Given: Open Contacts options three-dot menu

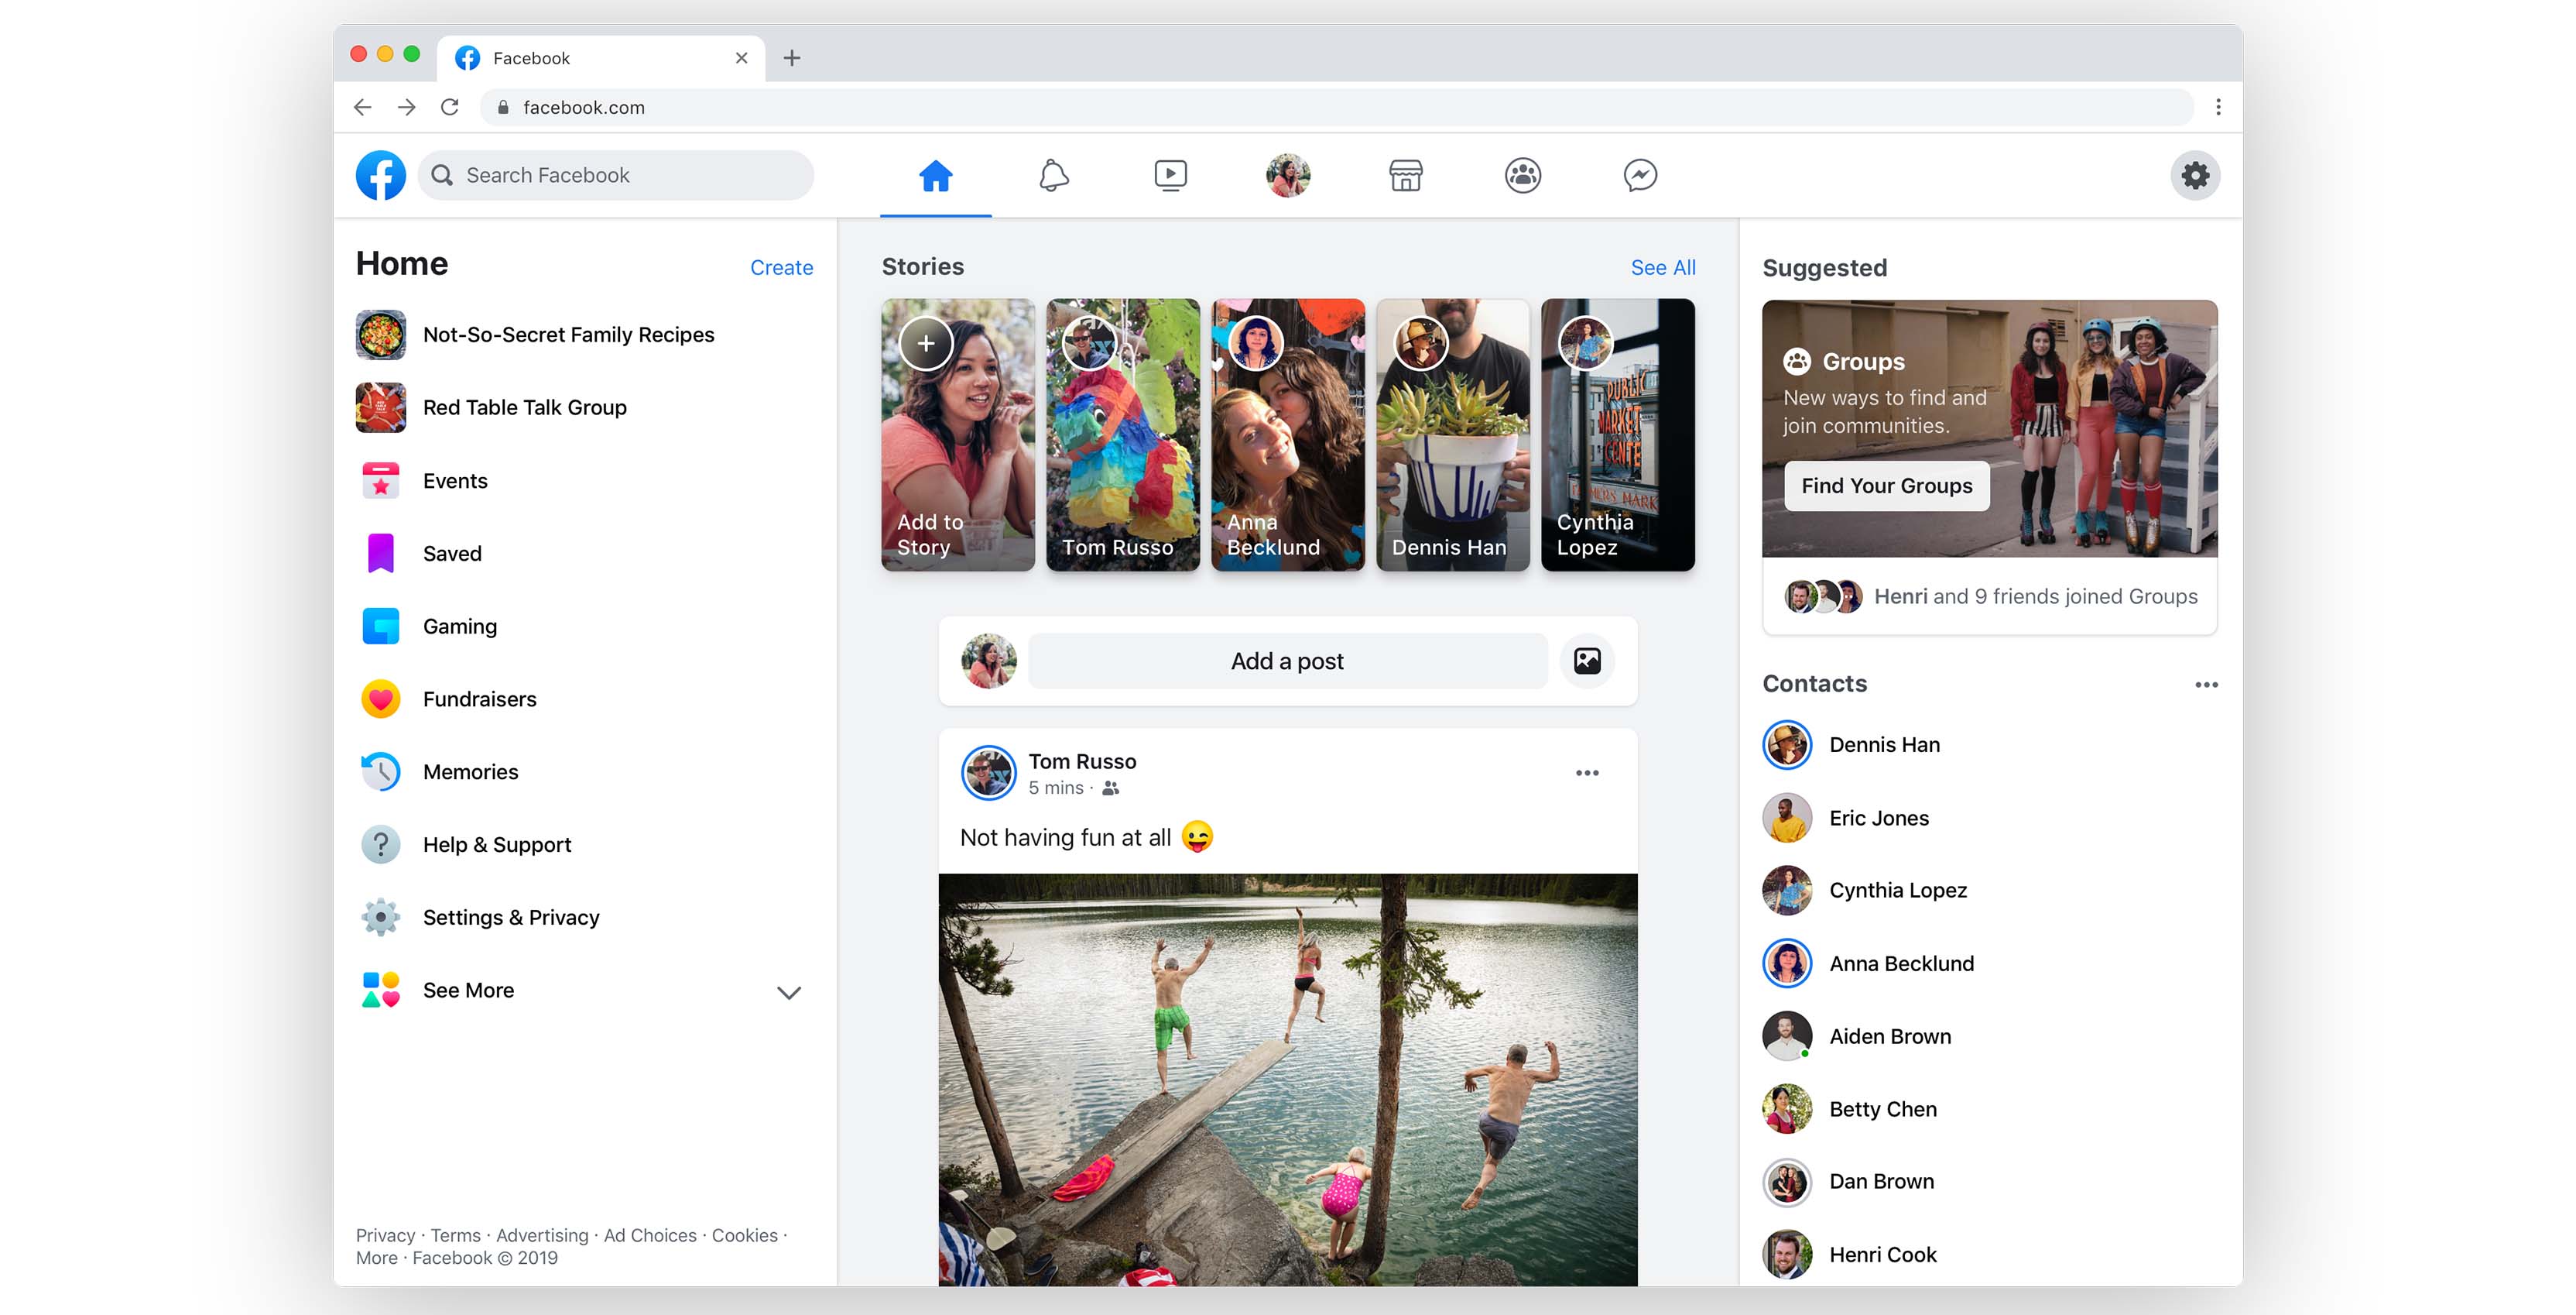Looking at the screenshot, I should [x=2206, y=685].
